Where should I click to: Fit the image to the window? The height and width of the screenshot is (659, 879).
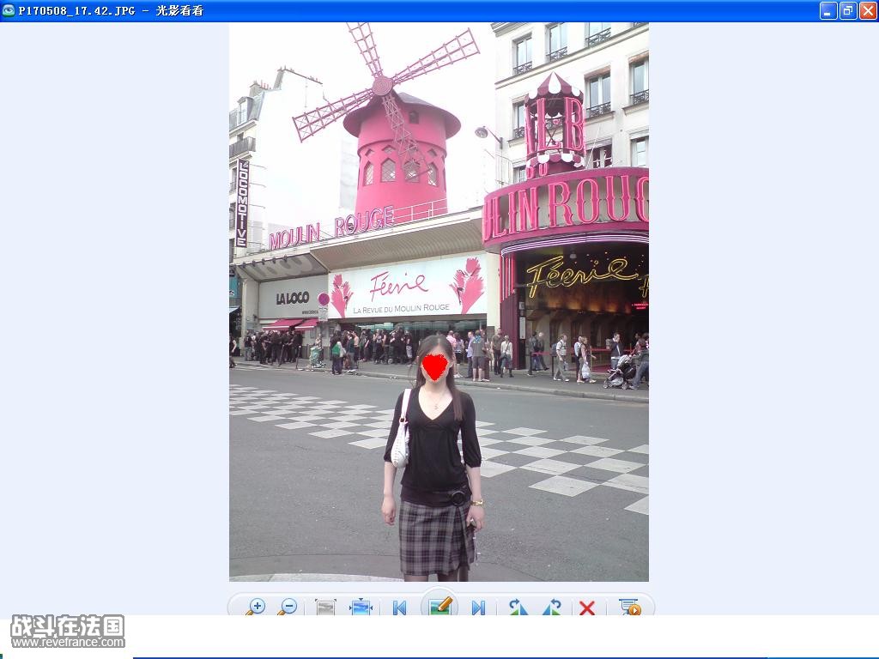(x=361, y=607)
